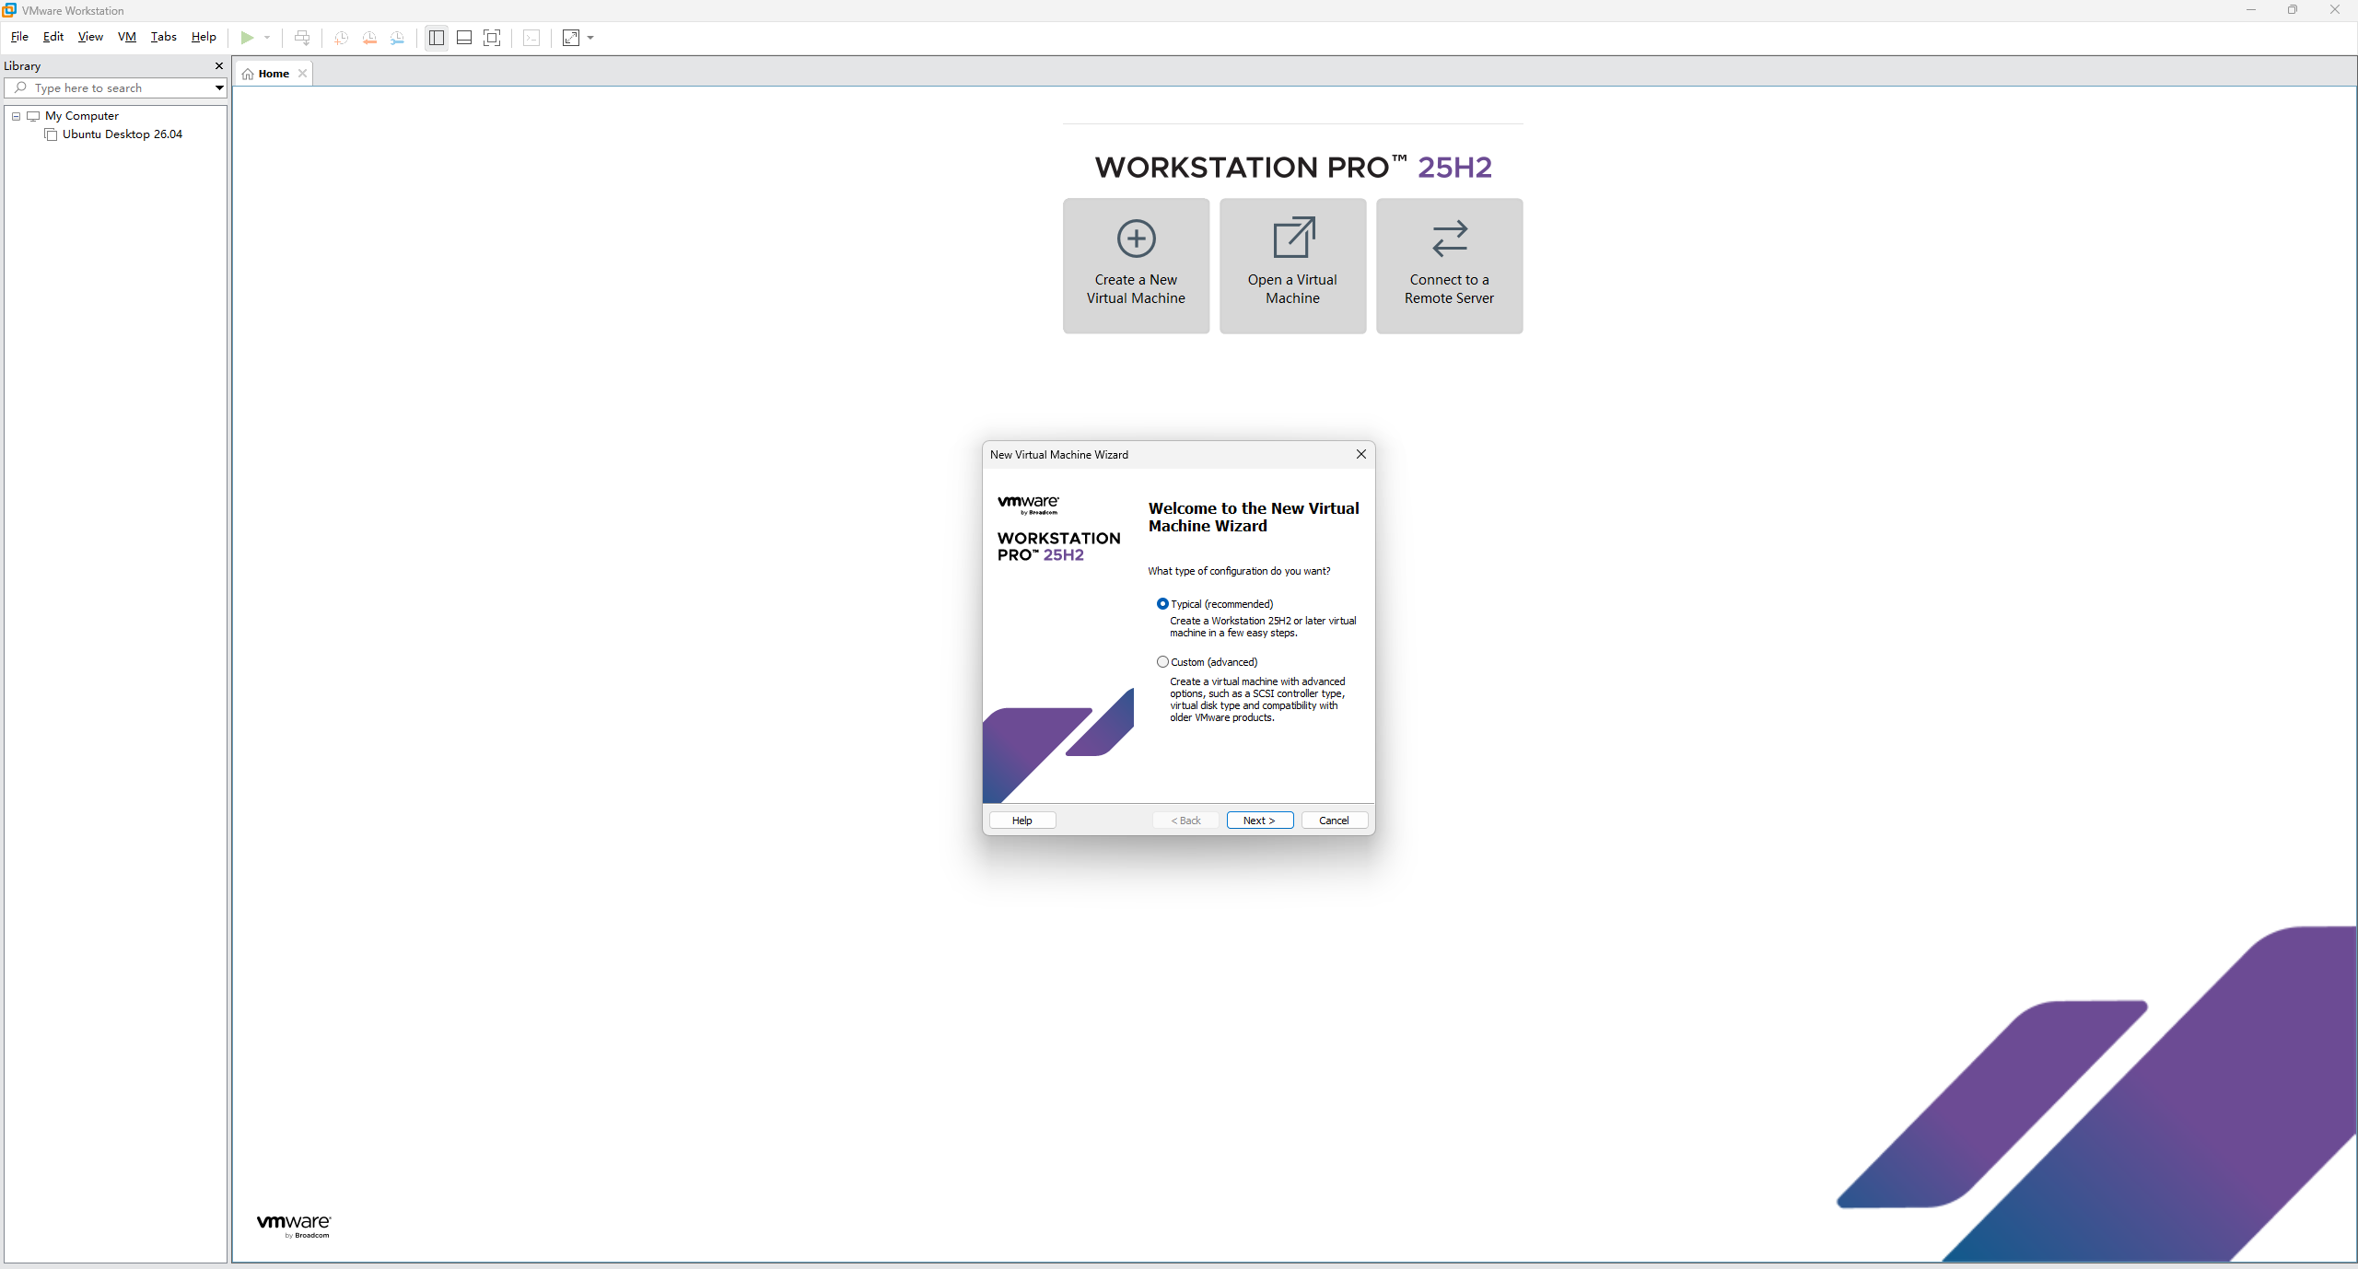The height and width of the screenshot is (1269, 2358).
Task: Click the "What type of configuration do you want?" text
Action: pyautogui.click(x=1239, y=571)
